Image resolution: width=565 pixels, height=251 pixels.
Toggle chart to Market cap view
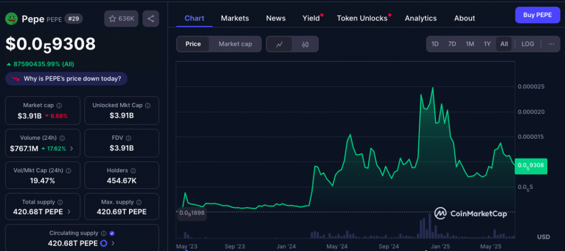tap(235, 44)
